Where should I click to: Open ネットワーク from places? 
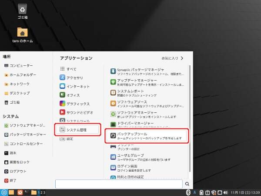click(17, 84)
